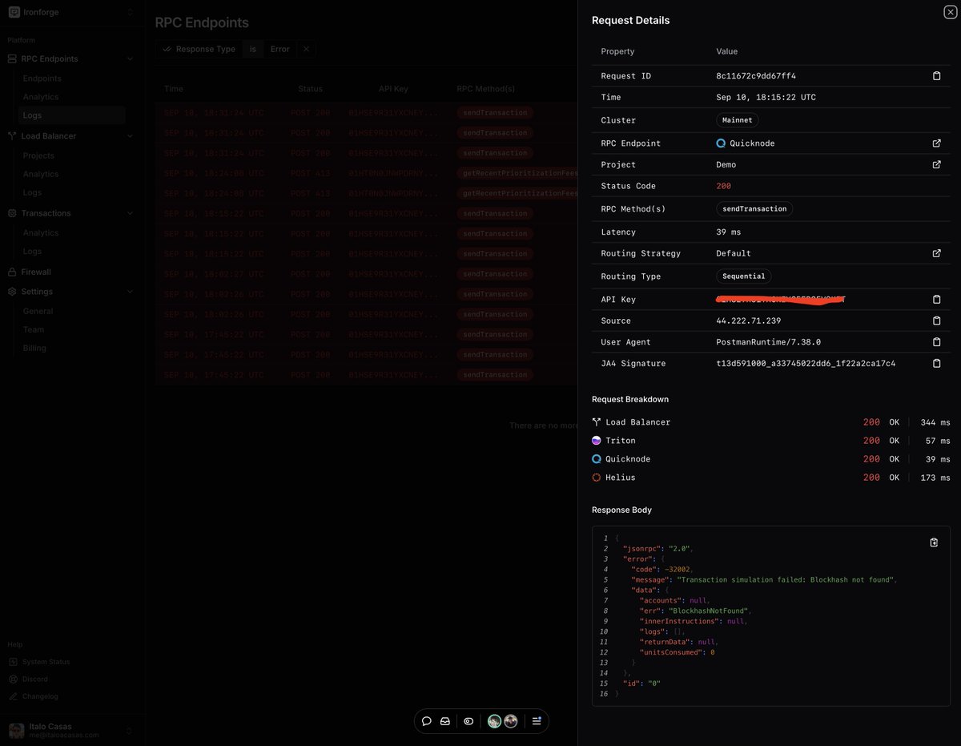Open the Routing Strategy external link icon
Image resolution: width=961 pixels, height=746 pixels.
(936, 253)
